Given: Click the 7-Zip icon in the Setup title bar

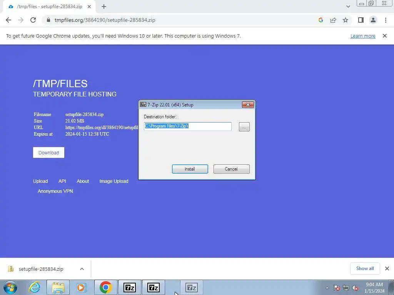Looking at the screenshot, I should pos(143,104).
